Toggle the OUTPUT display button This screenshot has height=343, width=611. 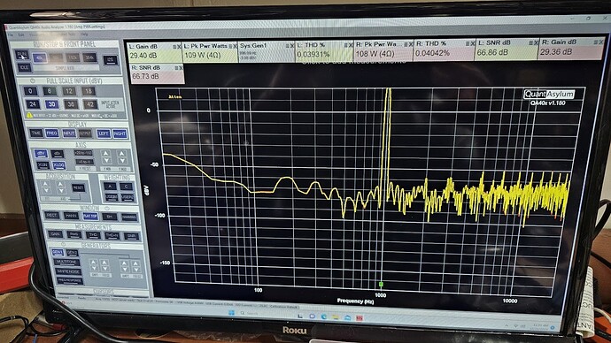click(85, 133)
